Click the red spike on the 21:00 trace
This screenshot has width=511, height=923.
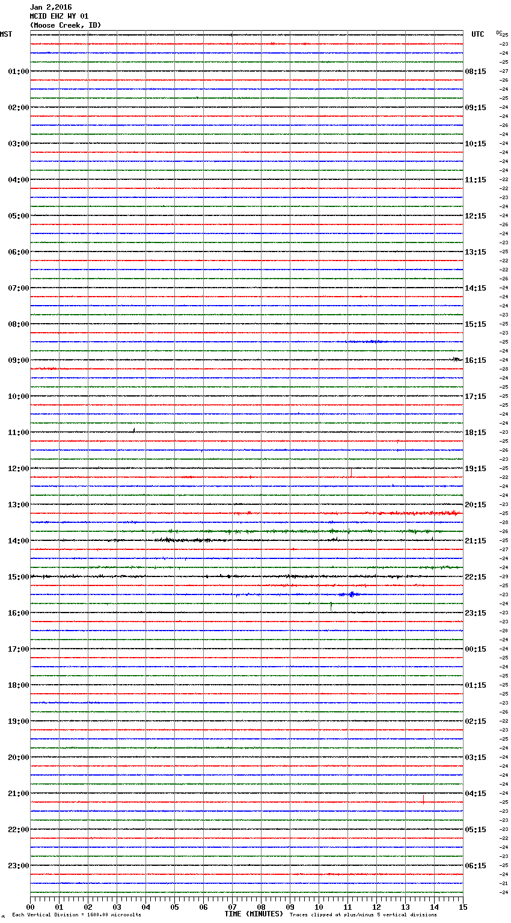pos(423,799)
